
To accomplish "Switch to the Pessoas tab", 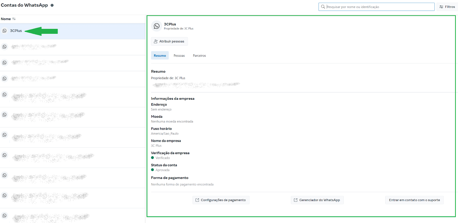I will coord(179,56).
